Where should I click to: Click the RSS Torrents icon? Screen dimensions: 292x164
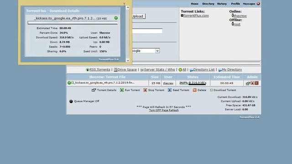[88, 70]
